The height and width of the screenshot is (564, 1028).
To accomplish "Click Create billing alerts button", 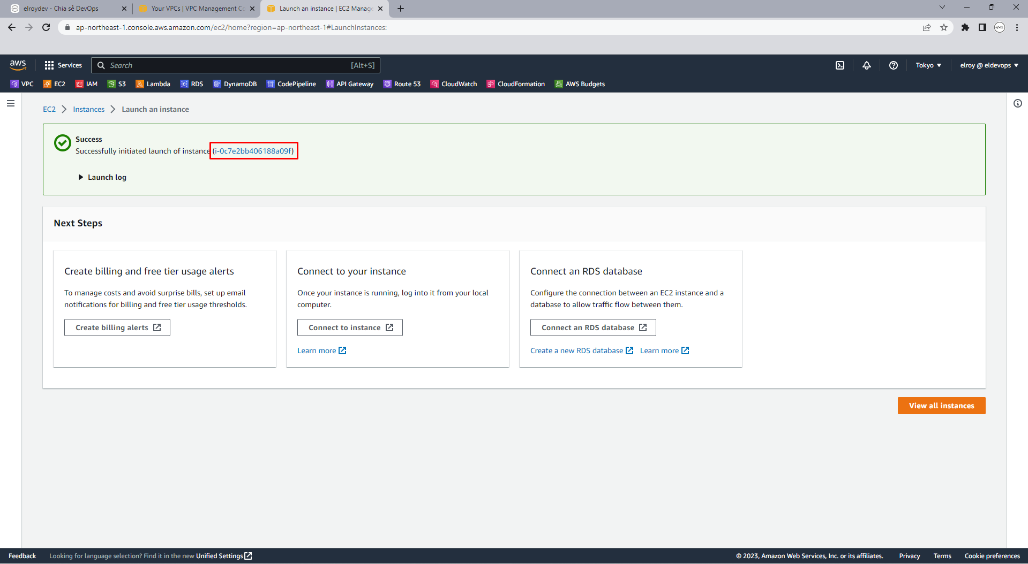I will (117, 327).
